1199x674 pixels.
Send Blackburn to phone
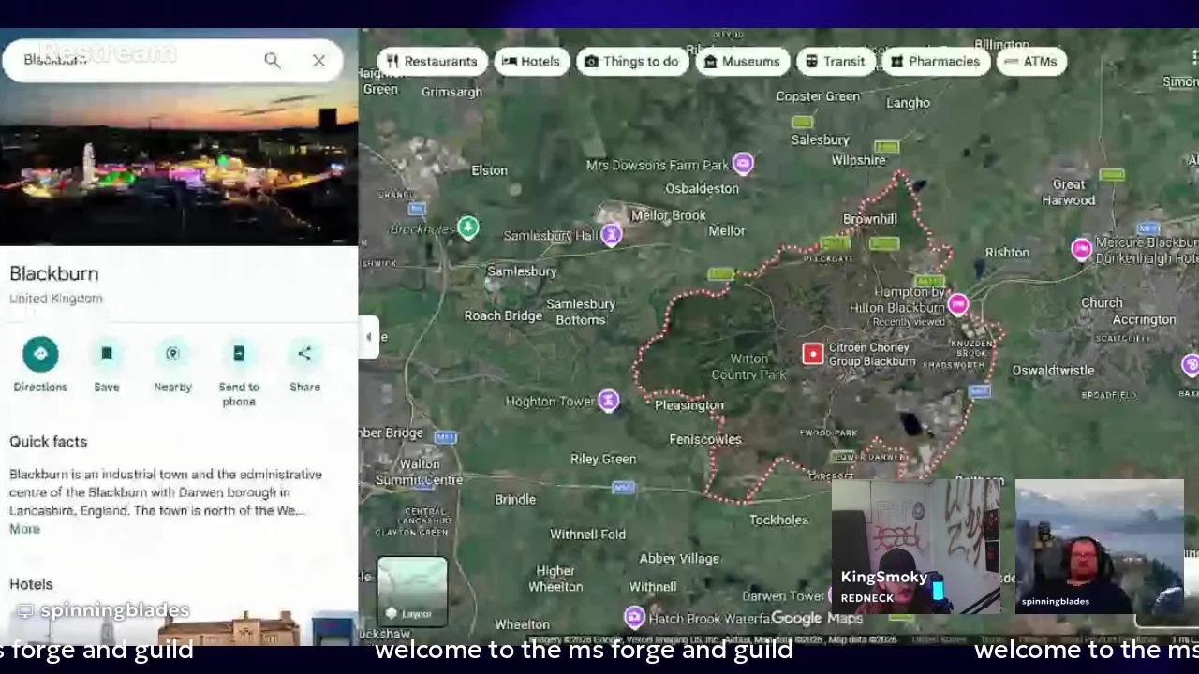239,373
